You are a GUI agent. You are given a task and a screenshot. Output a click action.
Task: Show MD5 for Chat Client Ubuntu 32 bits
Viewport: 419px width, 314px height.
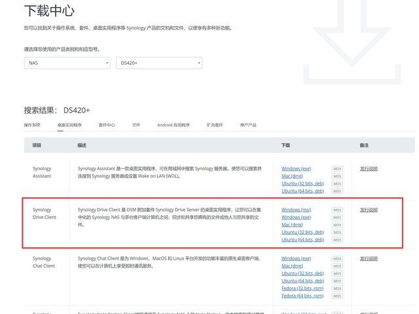point(337,273)
